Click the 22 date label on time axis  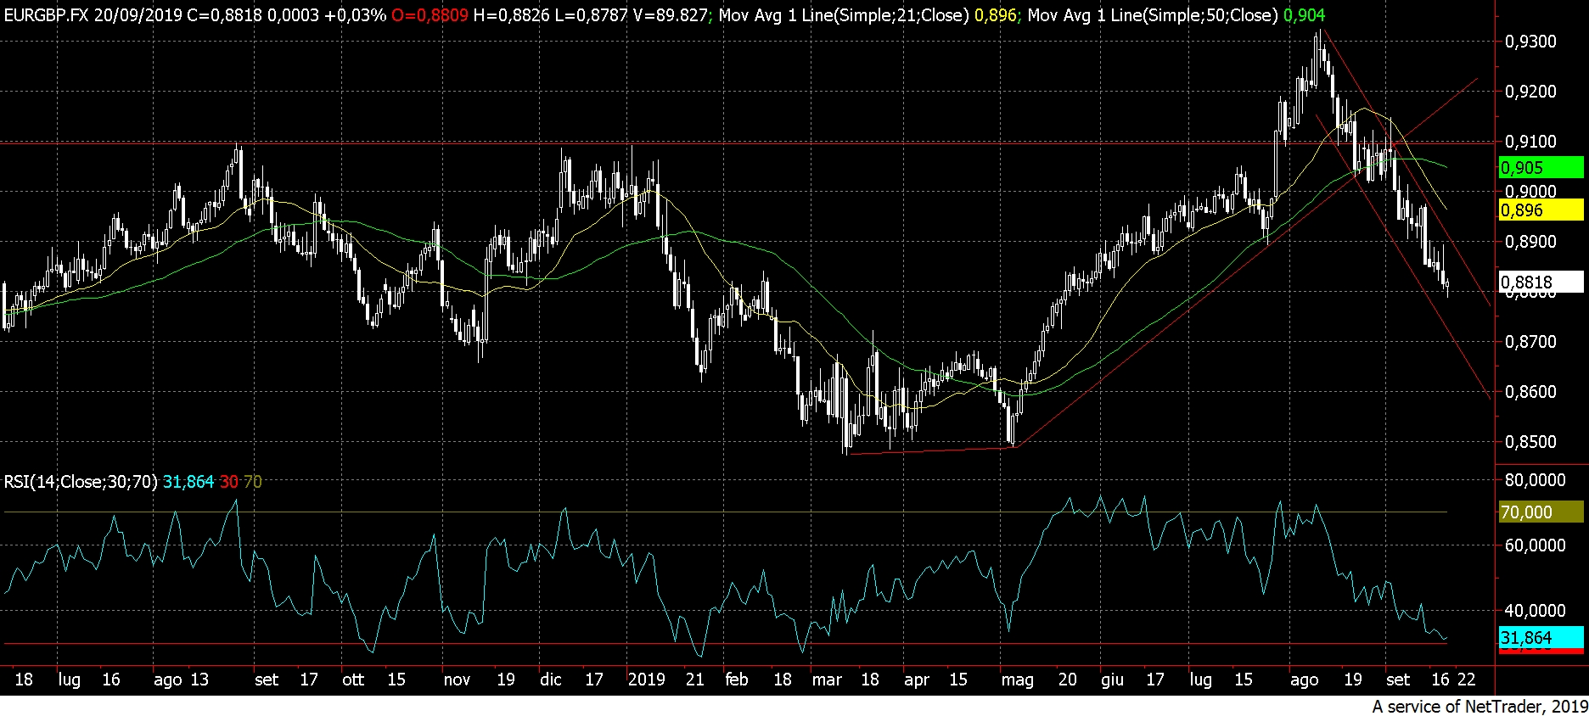[x=1466, y=680]
